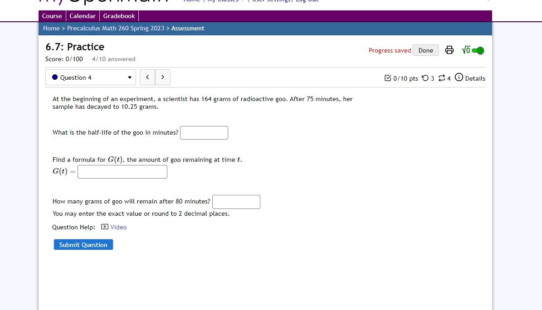Go to previous question with left chevron

[x=147, y=77]
